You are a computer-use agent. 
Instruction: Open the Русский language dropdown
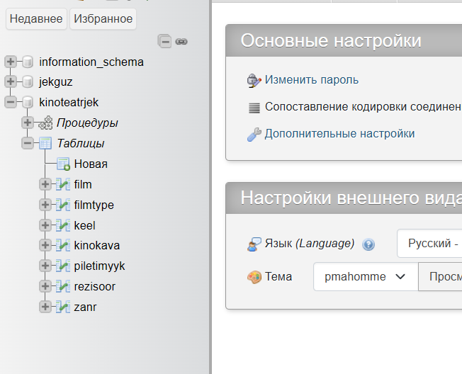coord(429,244)
